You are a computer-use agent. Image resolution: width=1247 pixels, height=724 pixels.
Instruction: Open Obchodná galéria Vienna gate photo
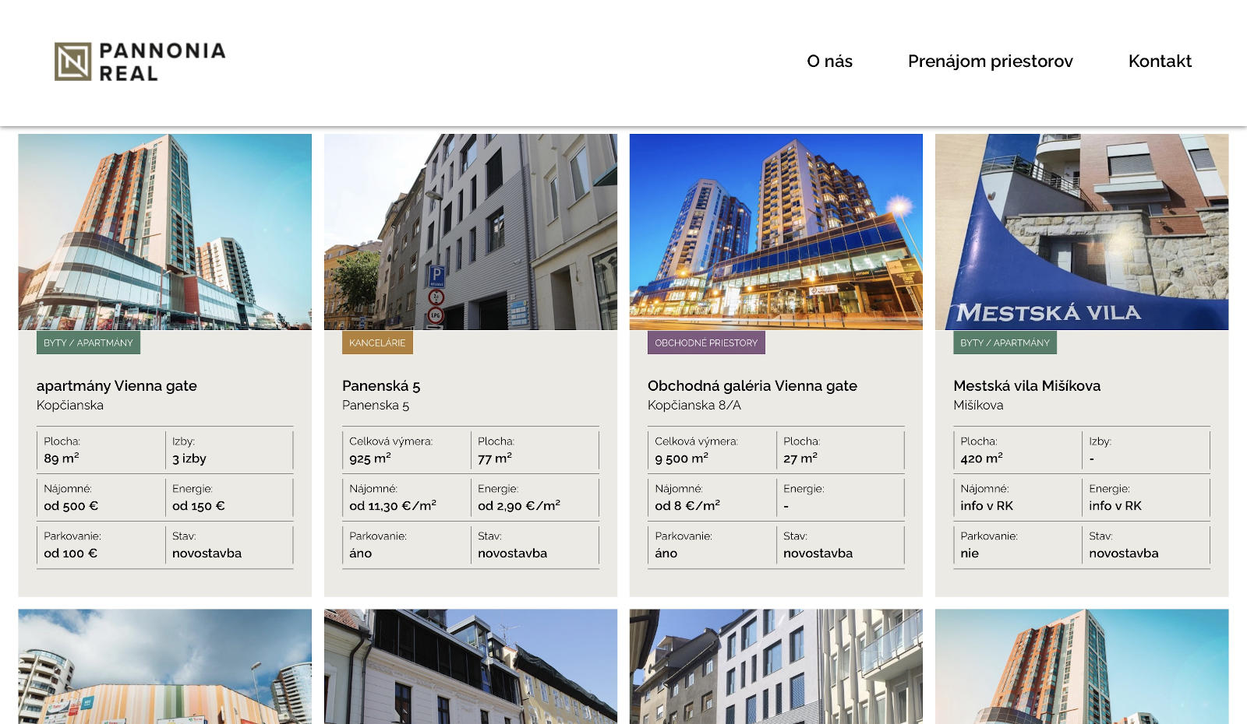click(x=776, y=232)
